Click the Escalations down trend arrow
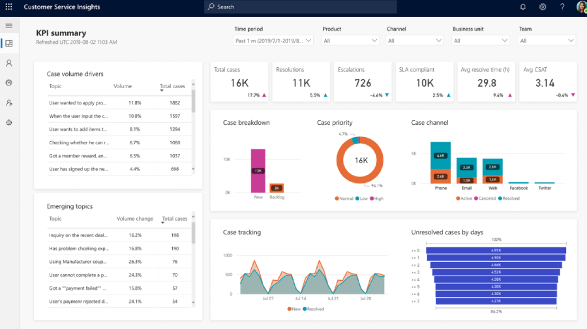 (387, 95)
